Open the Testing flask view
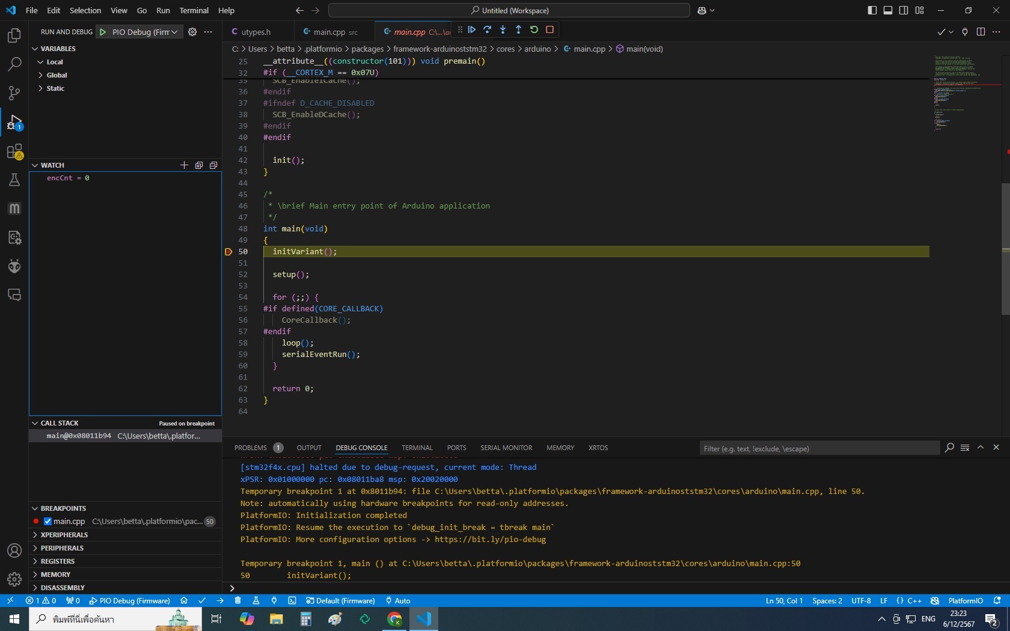 click(14, 180)
